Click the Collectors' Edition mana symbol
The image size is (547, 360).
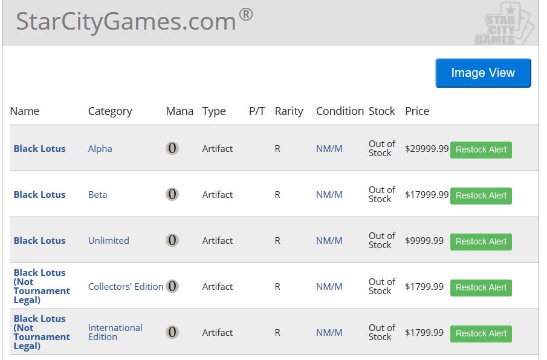(x=172, y=286)
